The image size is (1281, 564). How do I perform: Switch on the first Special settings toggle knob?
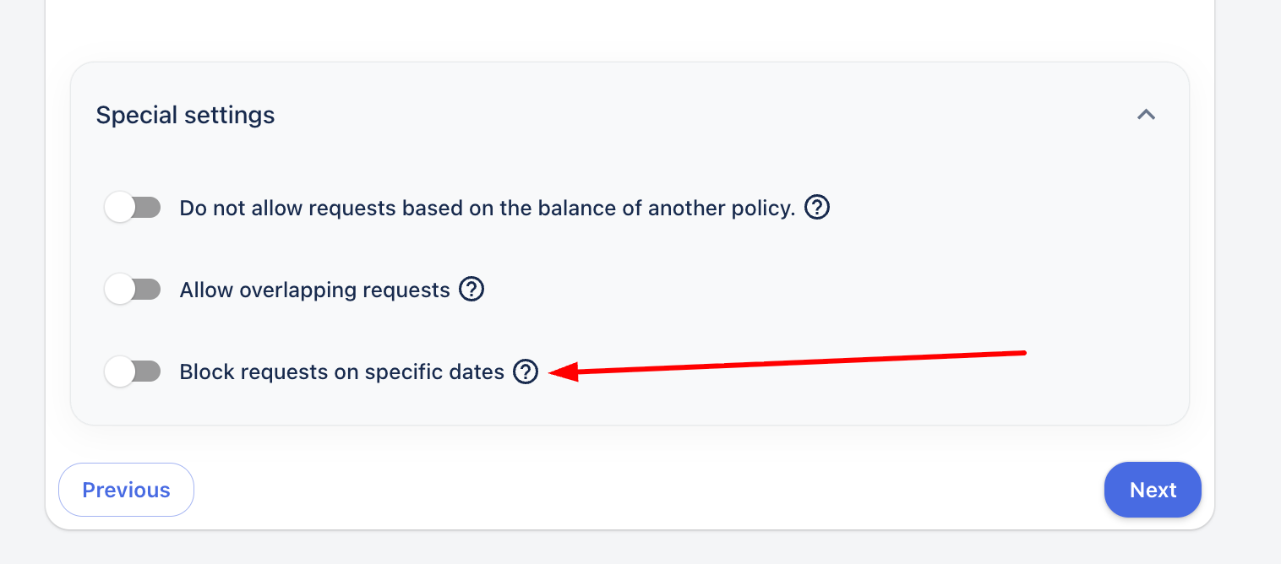(121, 207)
